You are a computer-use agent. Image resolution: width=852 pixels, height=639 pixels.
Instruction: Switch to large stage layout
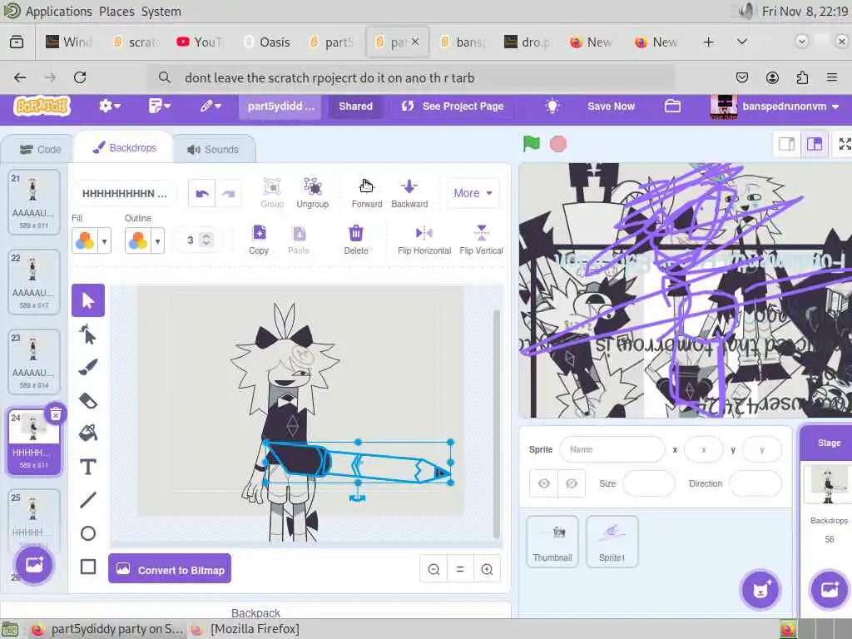tap(814, 144)
